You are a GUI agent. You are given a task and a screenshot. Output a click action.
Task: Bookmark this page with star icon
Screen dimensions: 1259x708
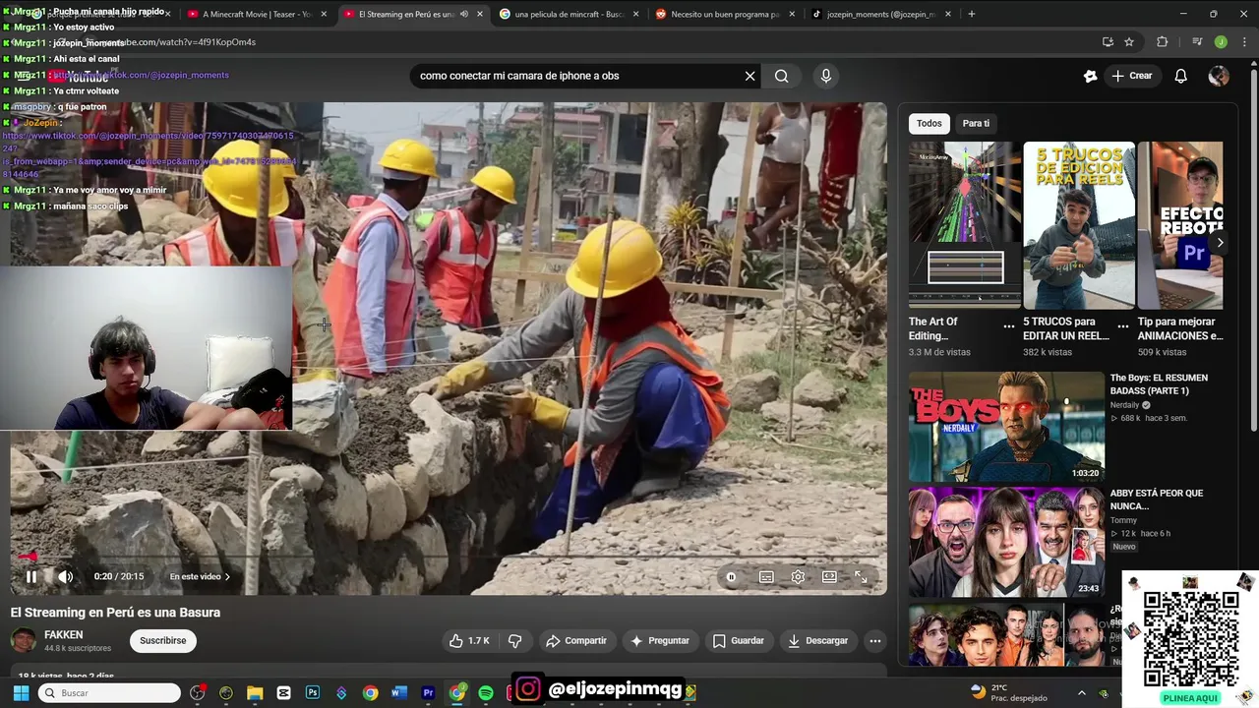(1129, 42)
